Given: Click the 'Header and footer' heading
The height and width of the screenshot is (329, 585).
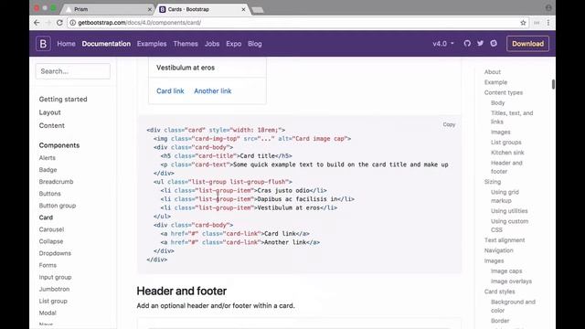Looking at the screenshot, I should [x=181, y=291].
